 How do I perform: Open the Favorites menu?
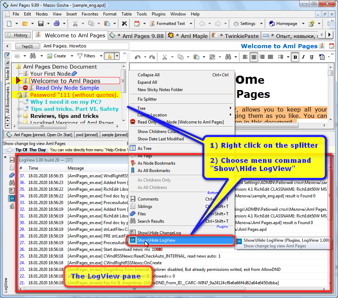tap(90, 14)
